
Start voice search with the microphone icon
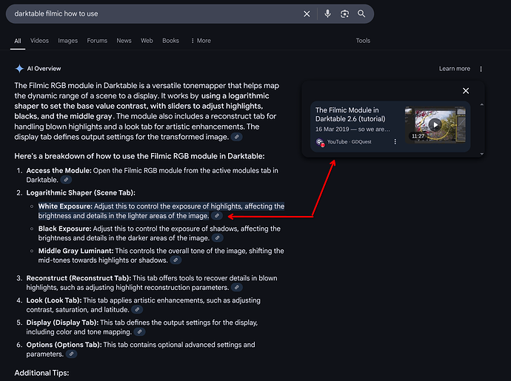(x=327, y=13)
